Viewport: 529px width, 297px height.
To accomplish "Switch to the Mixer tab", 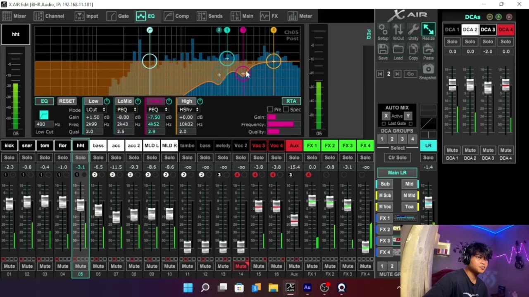I will [14, 16].
